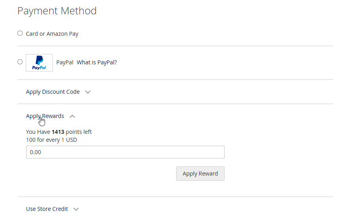Image resolution: width=344 pixels, height=224 pixels.
Task: Click the Card or Amazon Pay label
Action: pos(52,34)
